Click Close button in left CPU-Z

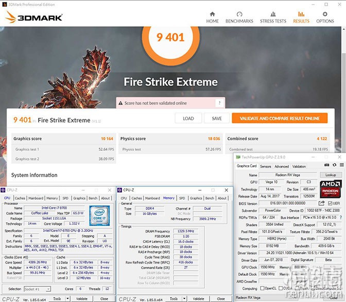click(104, 299)
